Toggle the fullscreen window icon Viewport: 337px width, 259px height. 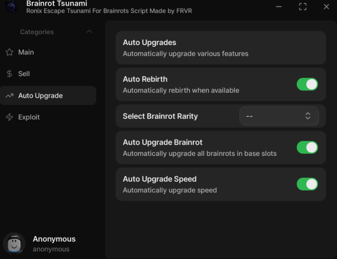coord(303,7)
